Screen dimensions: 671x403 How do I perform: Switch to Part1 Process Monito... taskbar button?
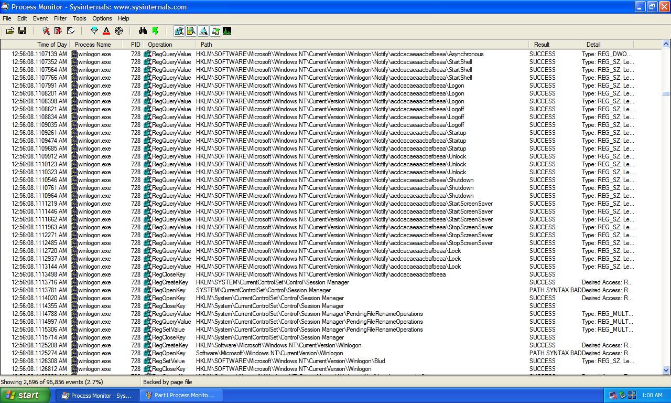click(181, 395)
